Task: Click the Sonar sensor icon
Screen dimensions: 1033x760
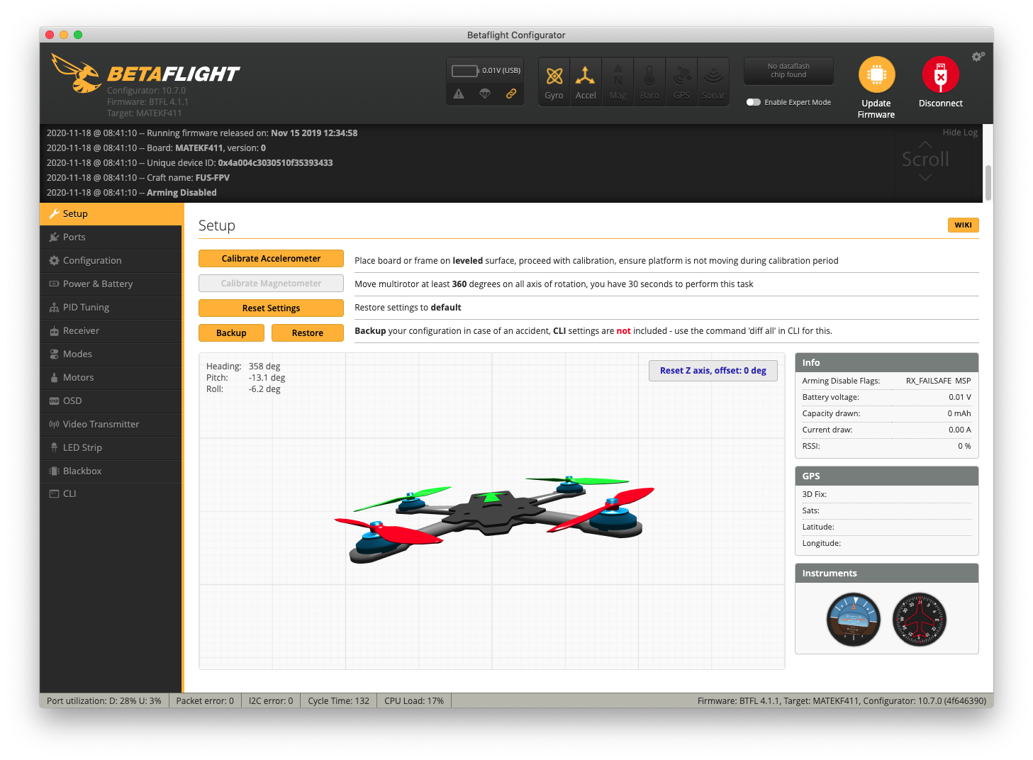Action: tap(713, 82)
